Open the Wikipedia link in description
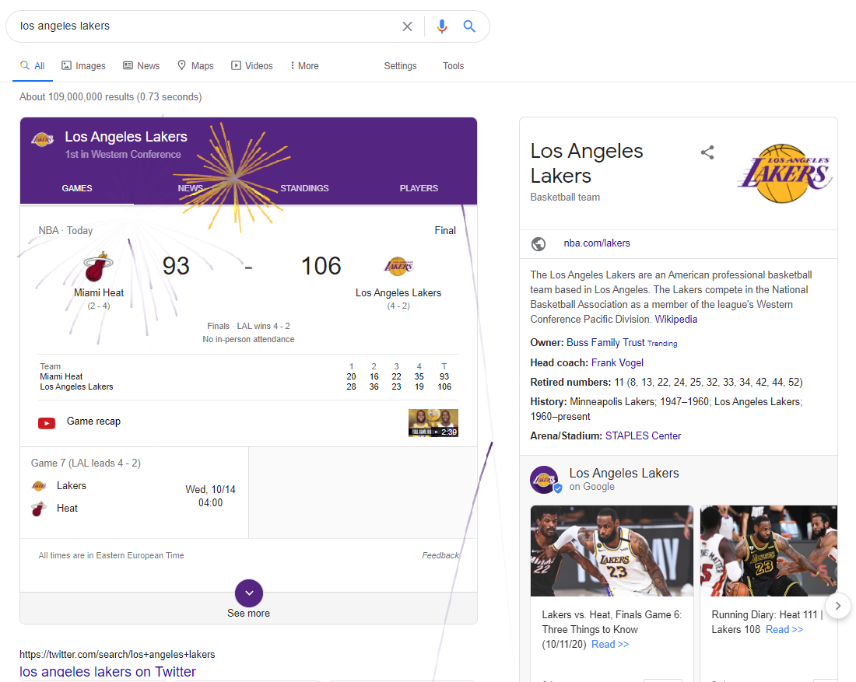 click(x=675, y=319)
